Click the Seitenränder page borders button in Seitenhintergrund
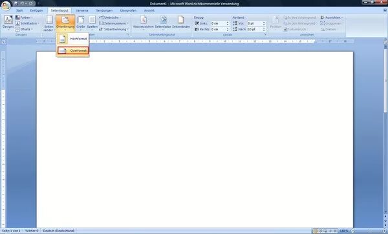This screenshot has width=388, height=234. tap(181, 23)
